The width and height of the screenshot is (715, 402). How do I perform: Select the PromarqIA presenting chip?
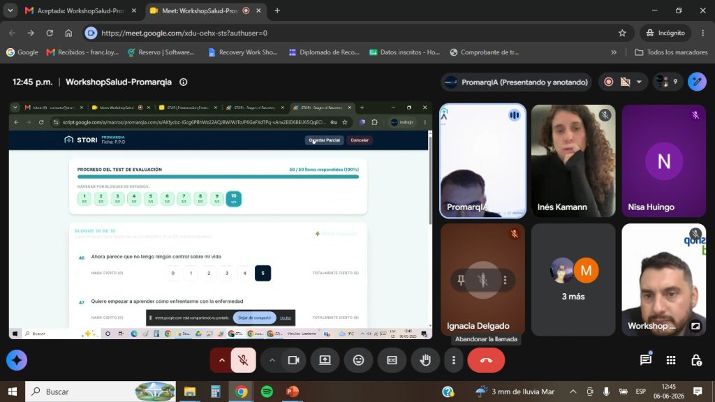pos(516,82)
